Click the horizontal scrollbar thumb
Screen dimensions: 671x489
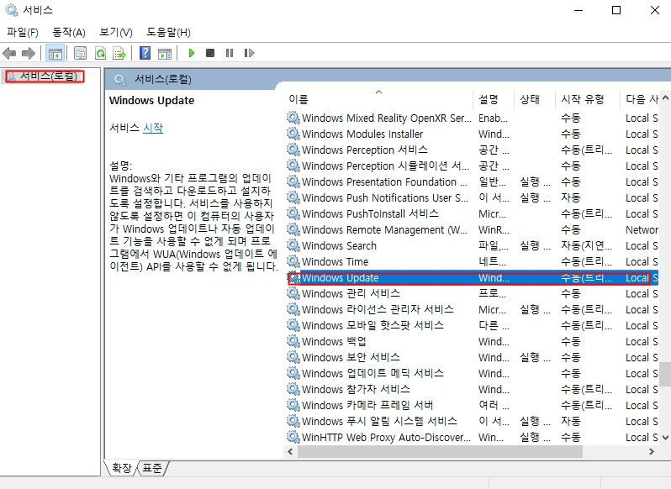click(x=440, y=451)
